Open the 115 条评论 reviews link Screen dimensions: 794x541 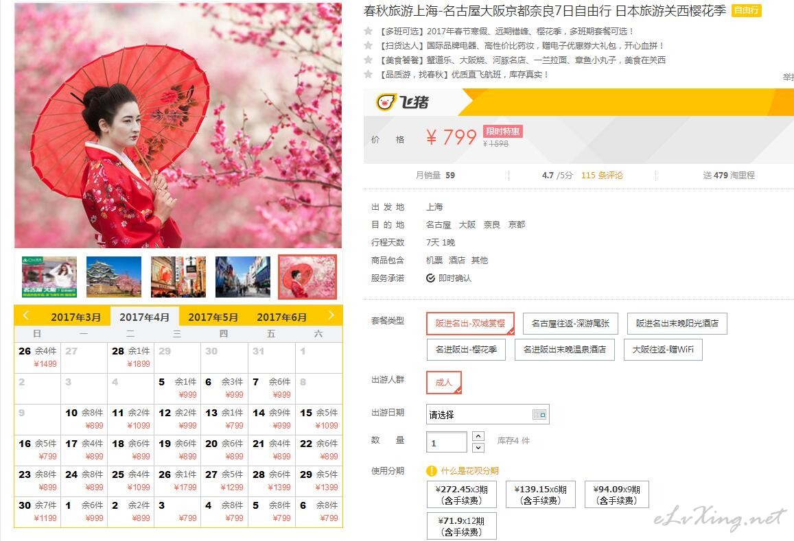[x=602, y=175]
